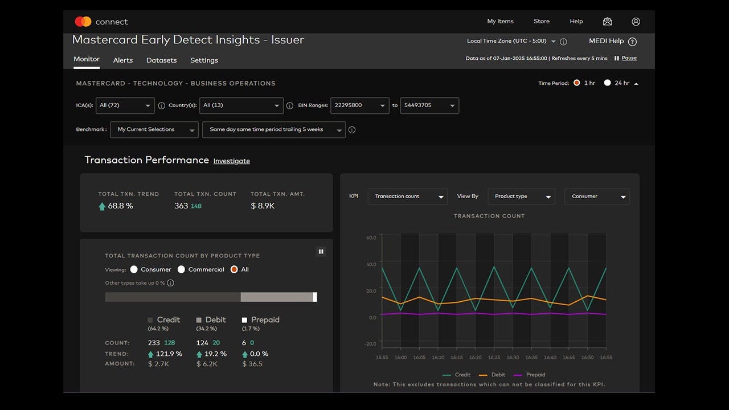
Task: Click the Mastercard Connect logo
Action: pos(101,22)
